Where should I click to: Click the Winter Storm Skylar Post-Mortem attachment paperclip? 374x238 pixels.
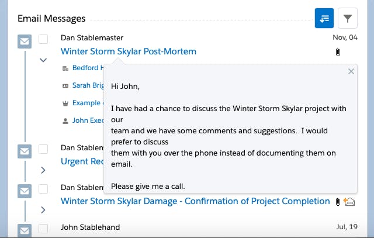pyautogui.click(x=338, y=52)
